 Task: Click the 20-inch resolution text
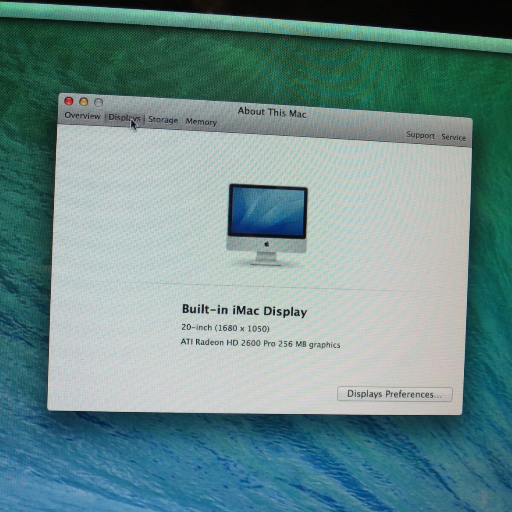(225, 328)
